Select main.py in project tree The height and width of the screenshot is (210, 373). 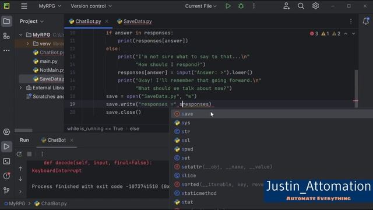pos(45,61)
